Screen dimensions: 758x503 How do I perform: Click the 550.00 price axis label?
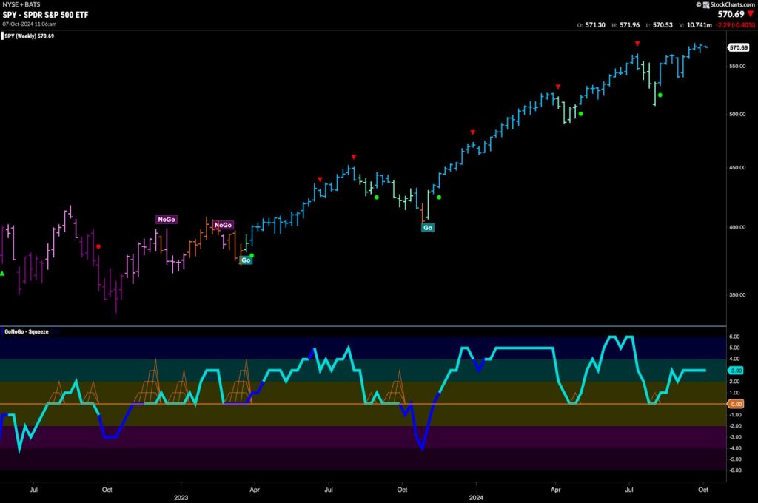click(738, 66)
